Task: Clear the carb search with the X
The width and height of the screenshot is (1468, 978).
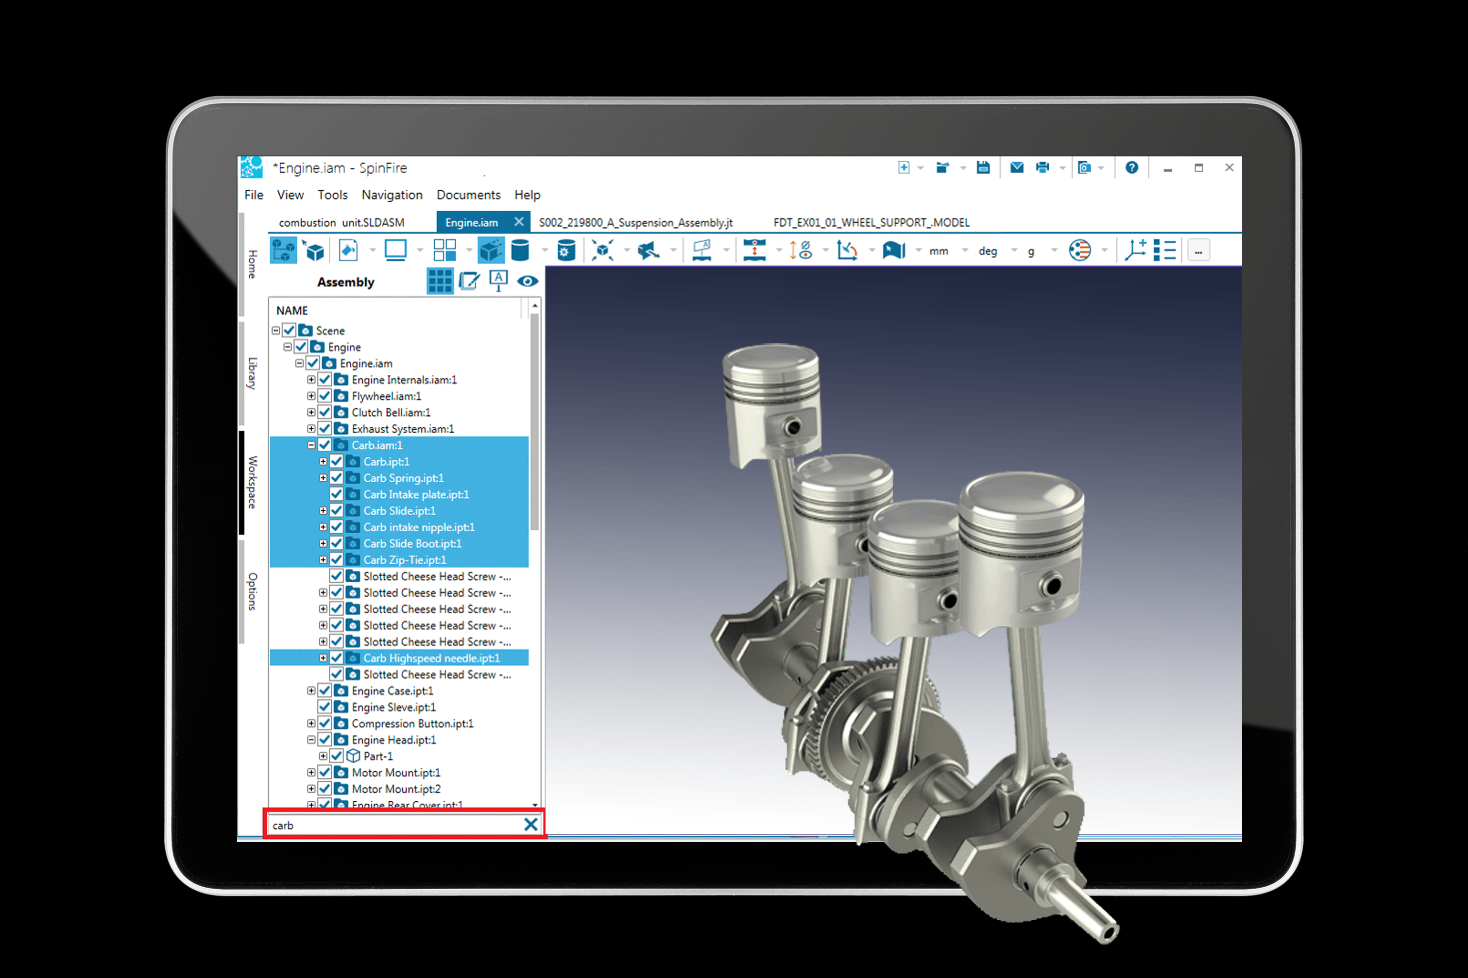Action: pyautogui.click(x=530, y=824)
